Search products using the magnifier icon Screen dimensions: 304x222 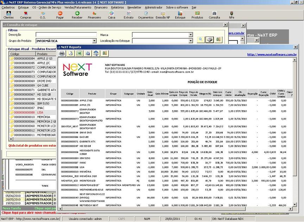click(x=201, y=39)
